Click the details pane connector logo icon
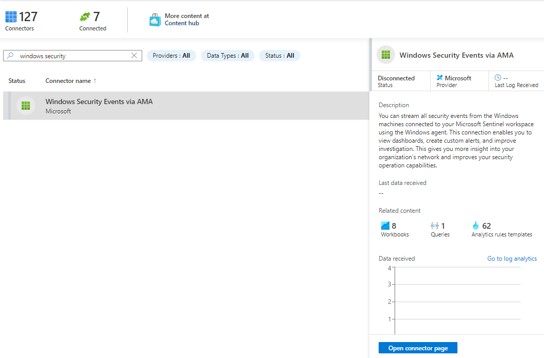Viewport: 544px width, 358px height. point(386,55)
